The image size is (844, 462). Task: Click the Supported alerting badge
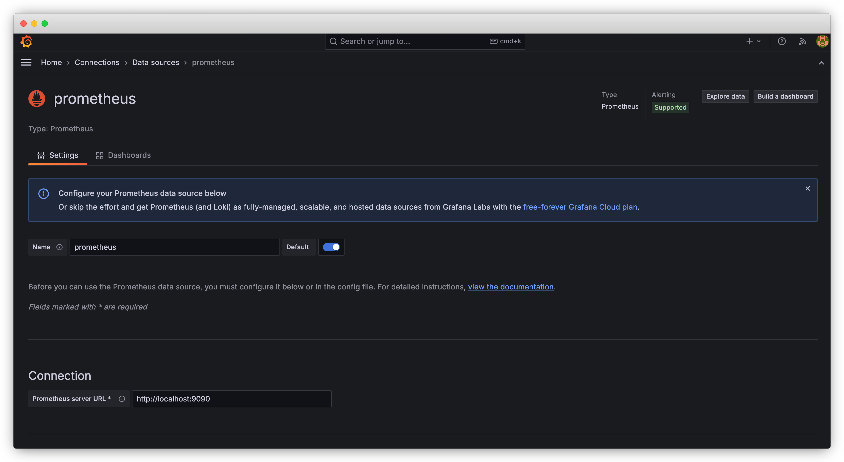click(670, 107)
